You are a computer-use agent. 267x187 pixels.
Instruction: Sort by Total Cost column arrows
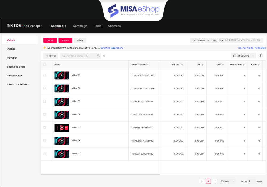pos(182,65)
